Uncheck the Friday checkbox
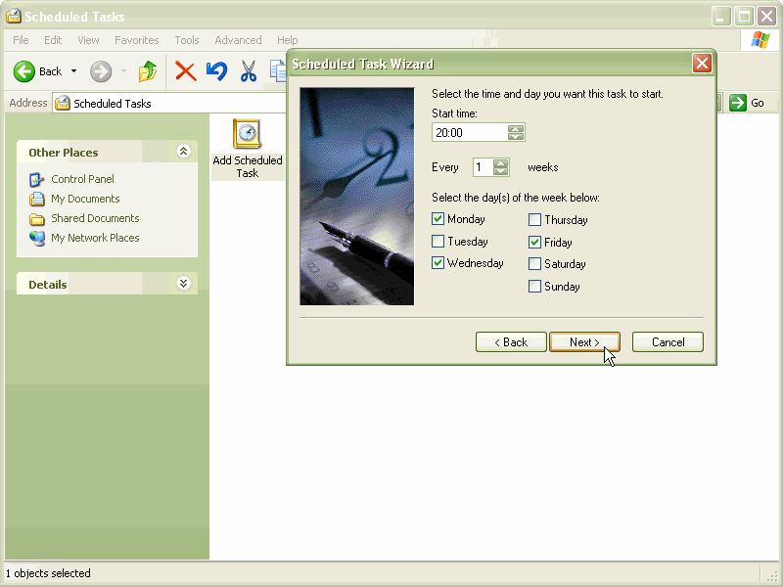The width and height of the screenshot is (783, 587). 534,242
